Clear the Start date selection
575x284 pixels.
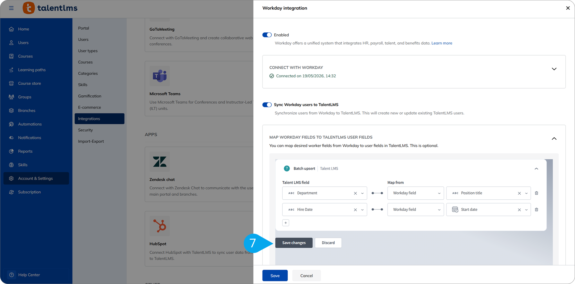(x=519, y=210)
